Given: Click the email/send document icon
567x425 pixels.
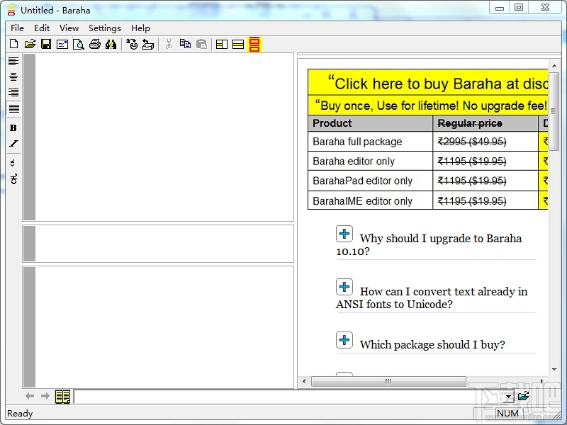Looking at the screenshot, I should [62, 44].
